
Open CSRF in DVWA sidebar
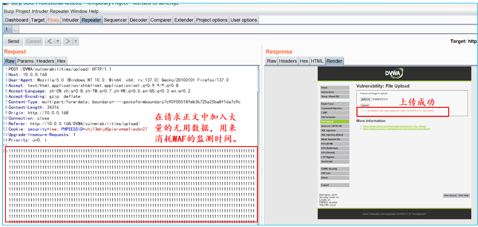(x=335, y=113)
